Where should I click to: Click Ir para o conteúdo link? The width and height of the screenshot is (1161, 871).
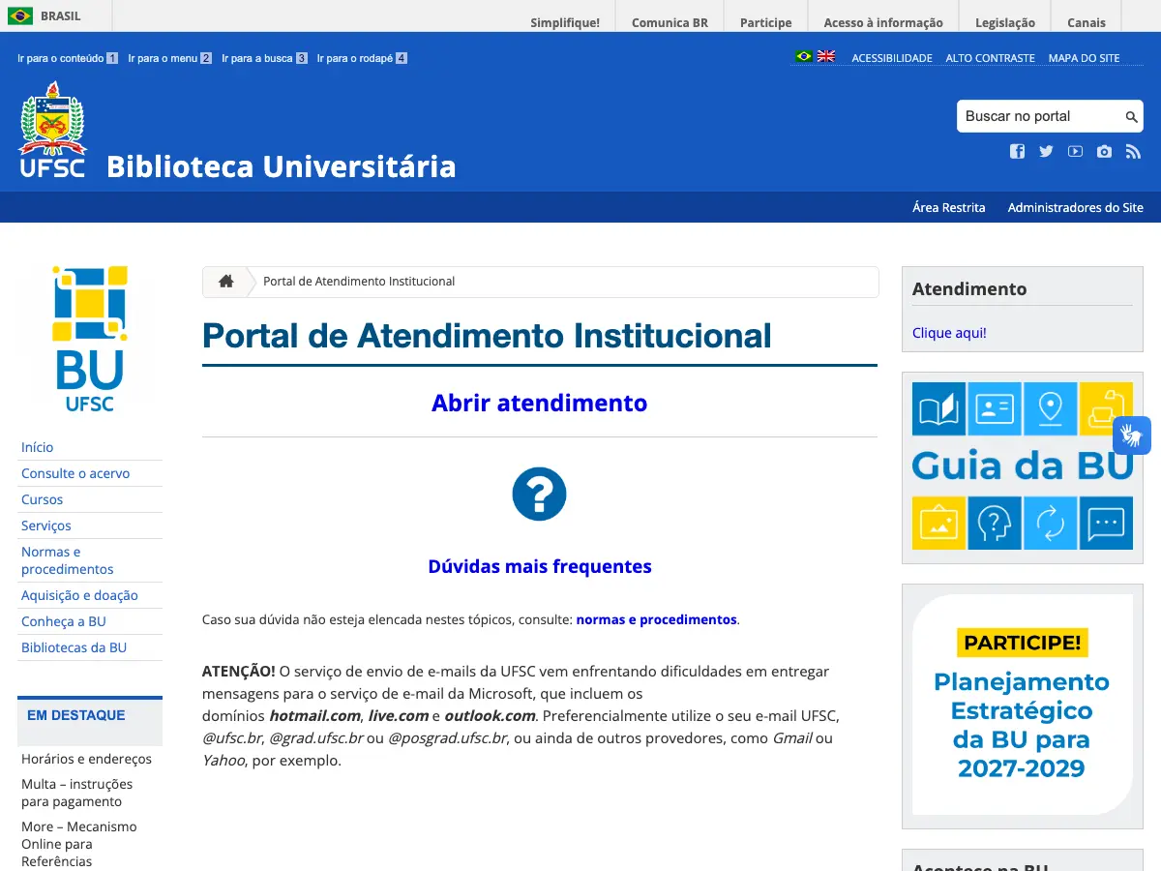68,58
